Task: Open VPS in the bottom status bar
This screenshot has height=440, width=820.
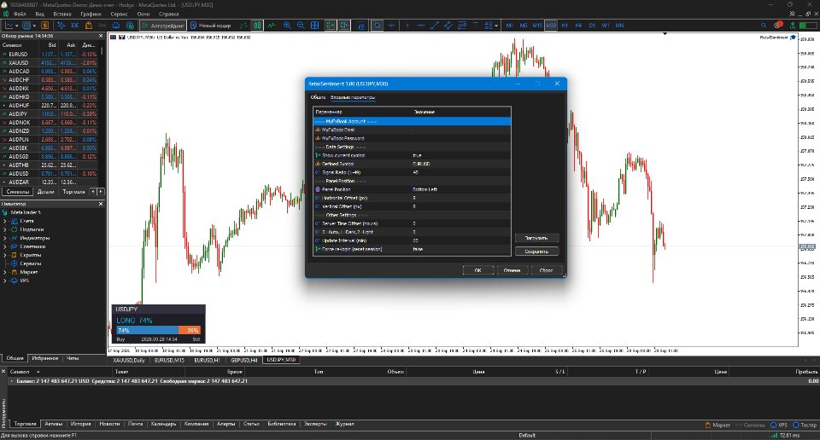Action: (x=779, y=425)
